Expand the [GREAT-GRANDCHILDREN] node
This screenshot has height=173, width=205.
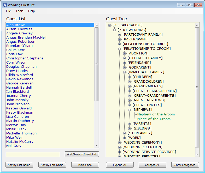coord(130,91)
